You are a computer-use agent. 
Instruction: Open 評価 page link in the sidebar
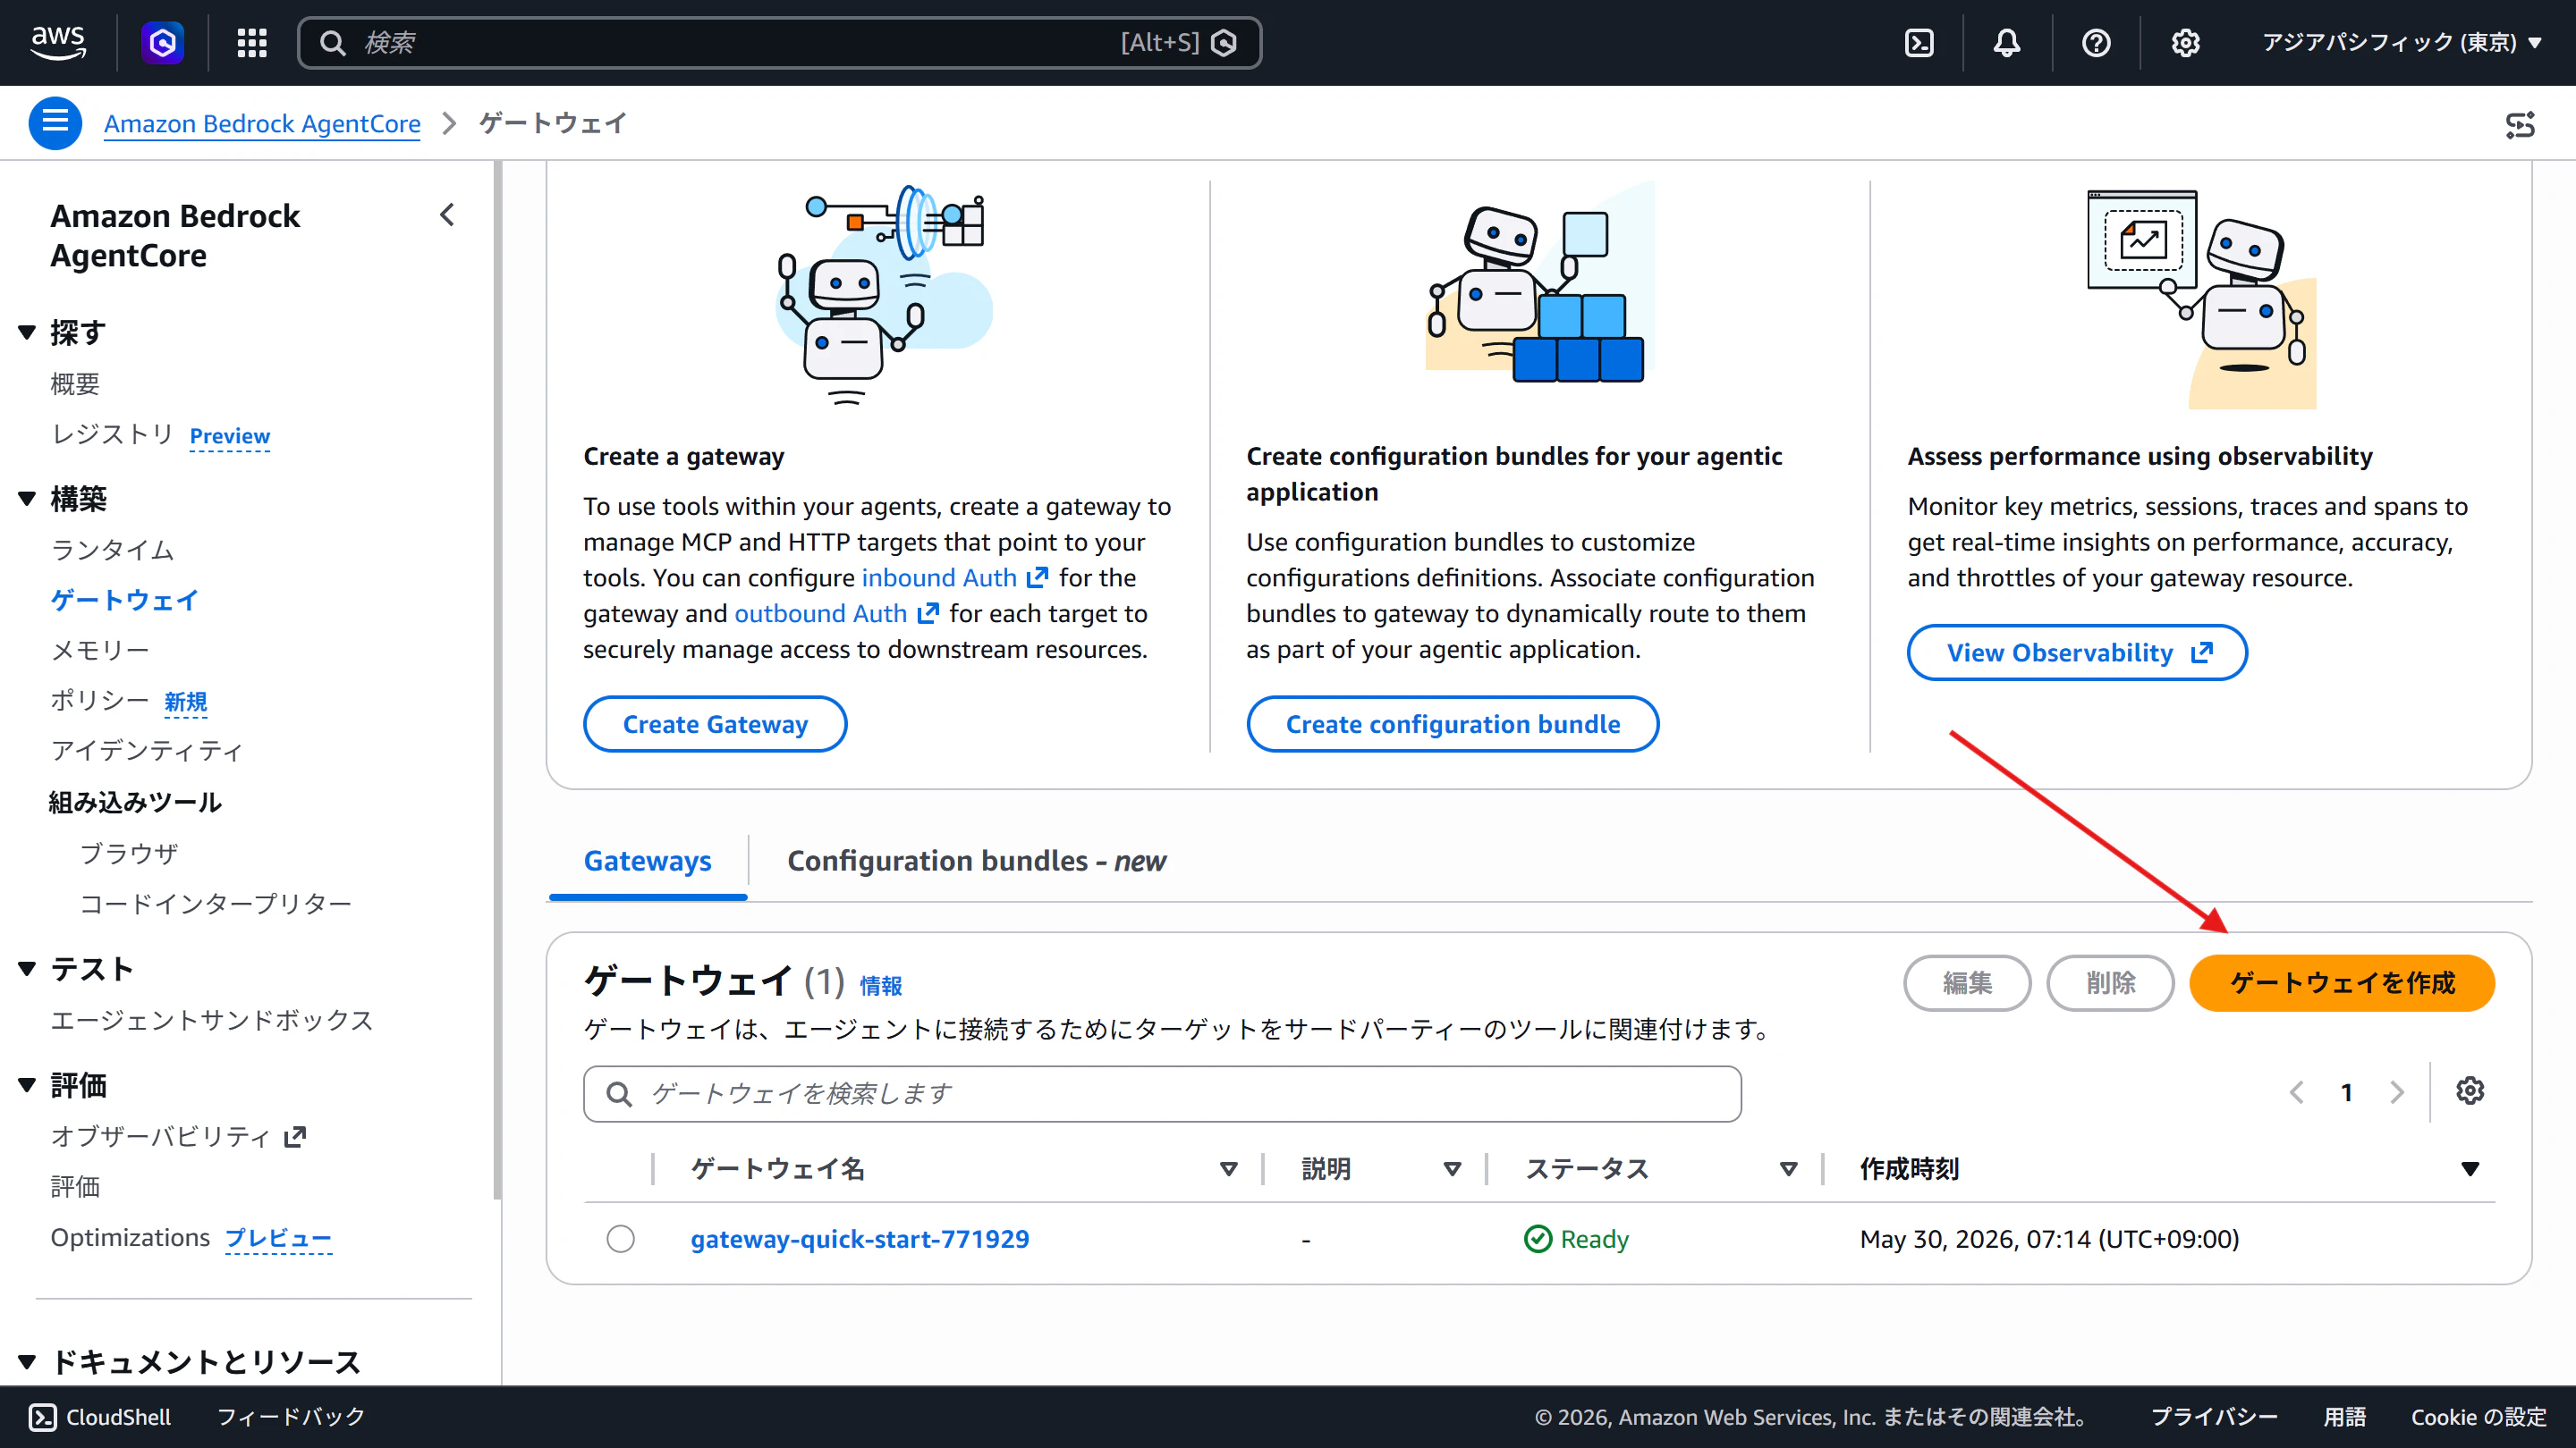tap(75, 1187)
